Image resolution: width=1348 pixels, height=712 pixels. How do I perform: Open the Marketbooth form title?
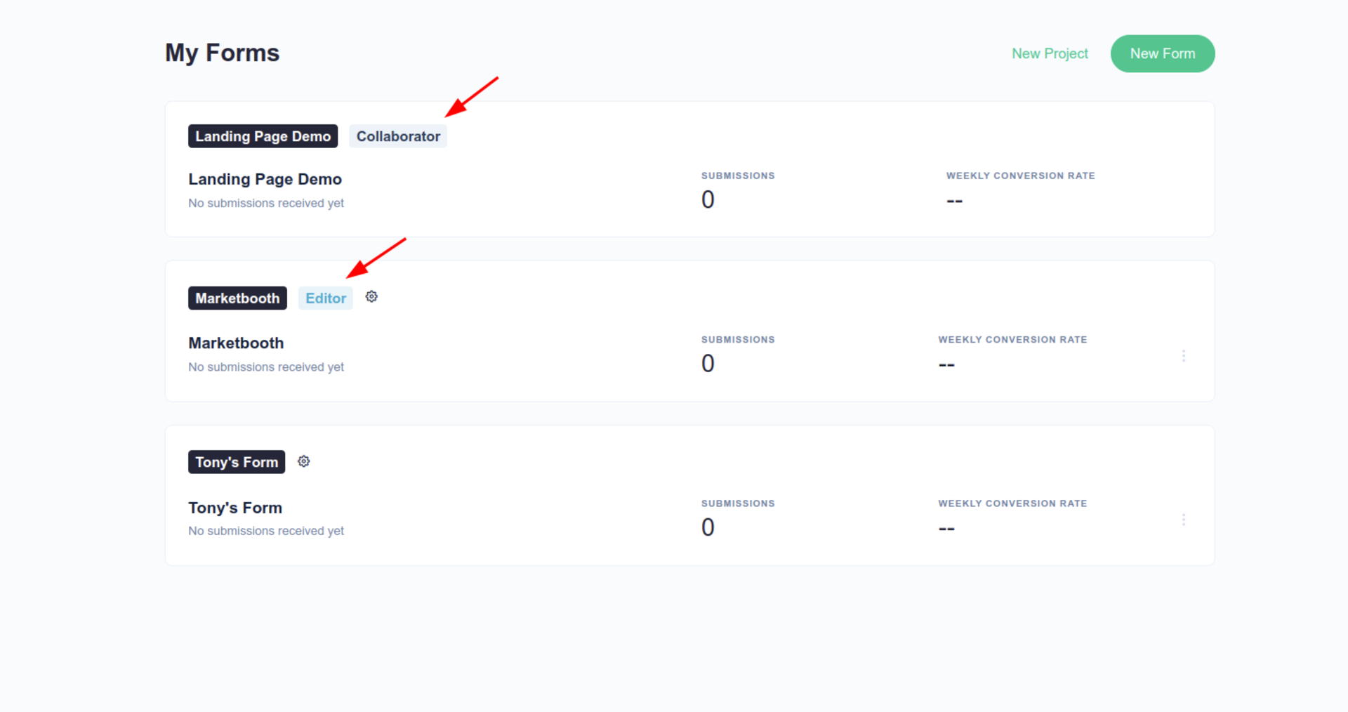(236, 343)
